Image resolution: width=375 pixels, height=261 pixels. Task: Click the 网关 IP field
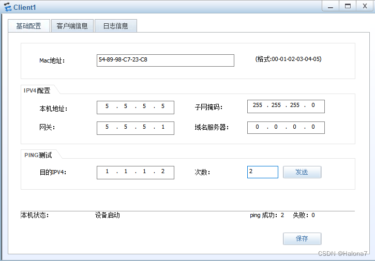point(136,128)
